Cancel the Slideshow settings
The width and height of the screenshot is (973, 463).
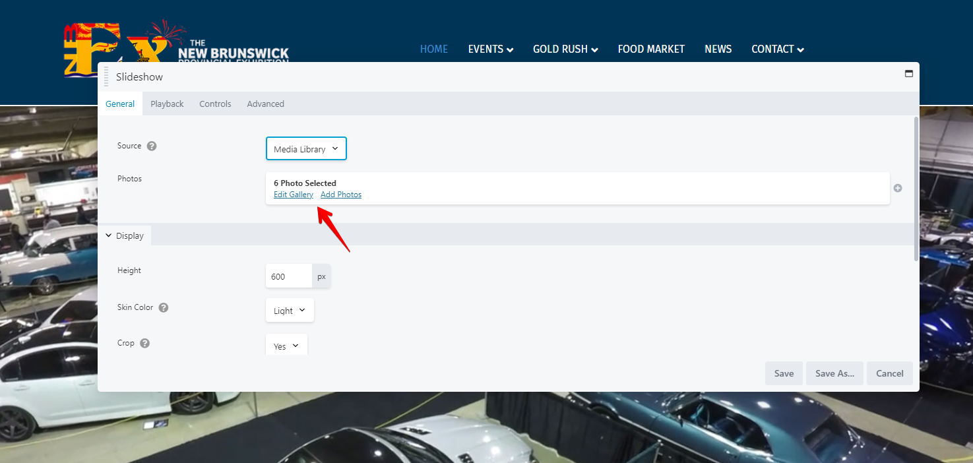[x=890, y=373]
